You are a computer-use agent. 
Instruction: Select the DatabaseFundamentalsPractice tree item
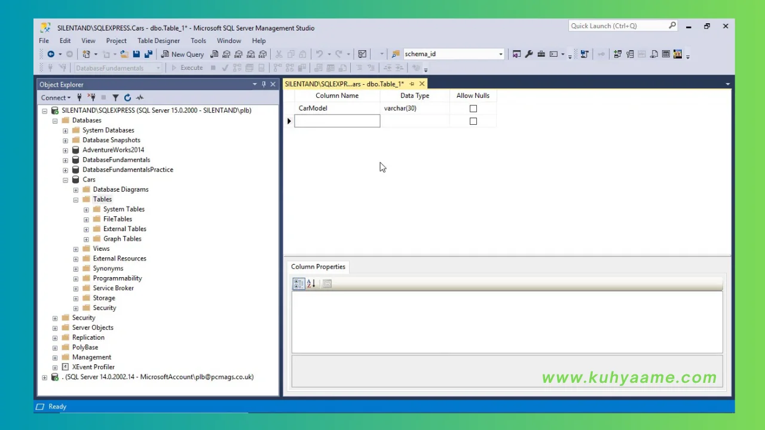click(x=128, y=170)
